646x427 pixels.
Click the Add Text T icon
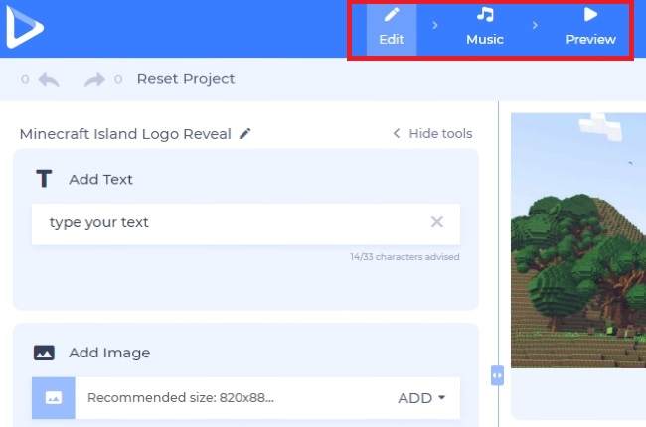click(43, 179)
